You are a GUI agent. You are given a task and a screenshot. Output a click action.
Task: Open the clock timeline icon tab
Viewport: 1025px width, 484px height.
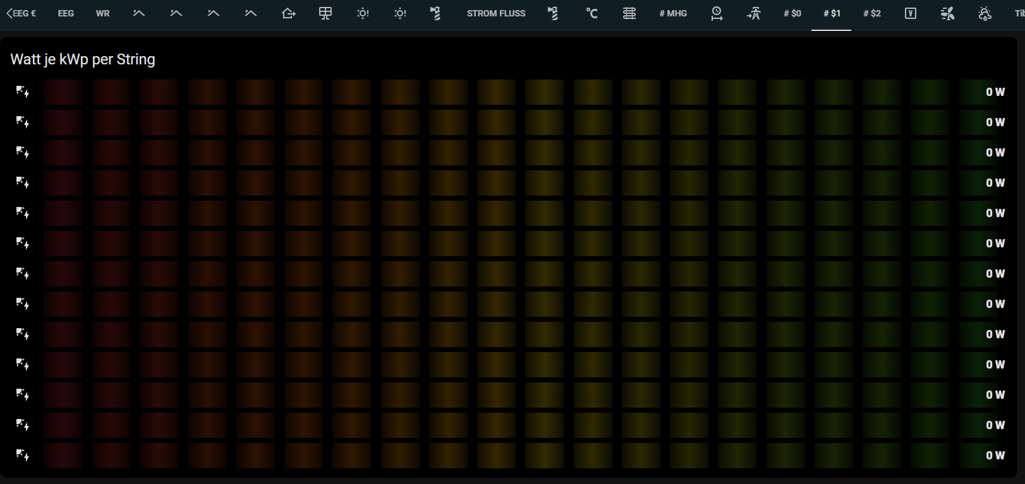[717, 13]
